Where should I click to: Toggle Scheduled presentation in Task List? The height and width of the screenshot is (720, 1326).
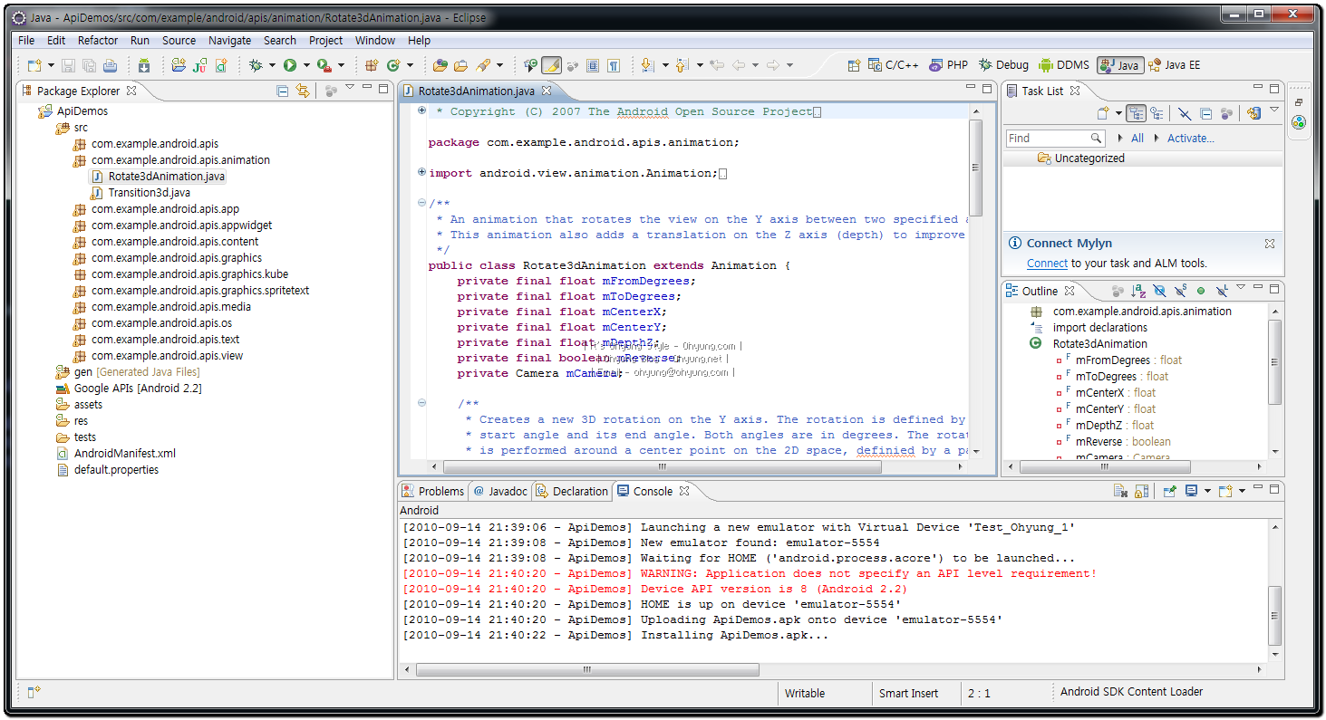(x=1157, y=113)
